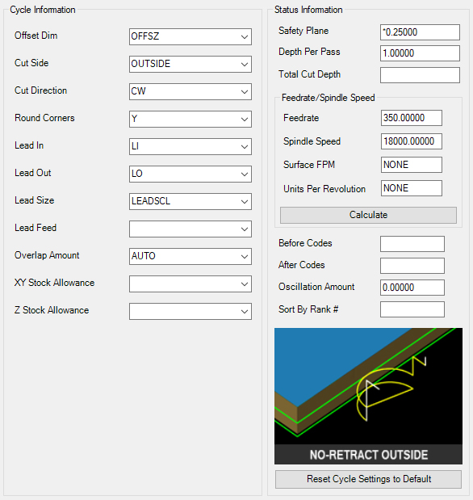Screen dimensions: 473x500
Task: Click the Cut Direction label
Action: (x=40, y=90)
